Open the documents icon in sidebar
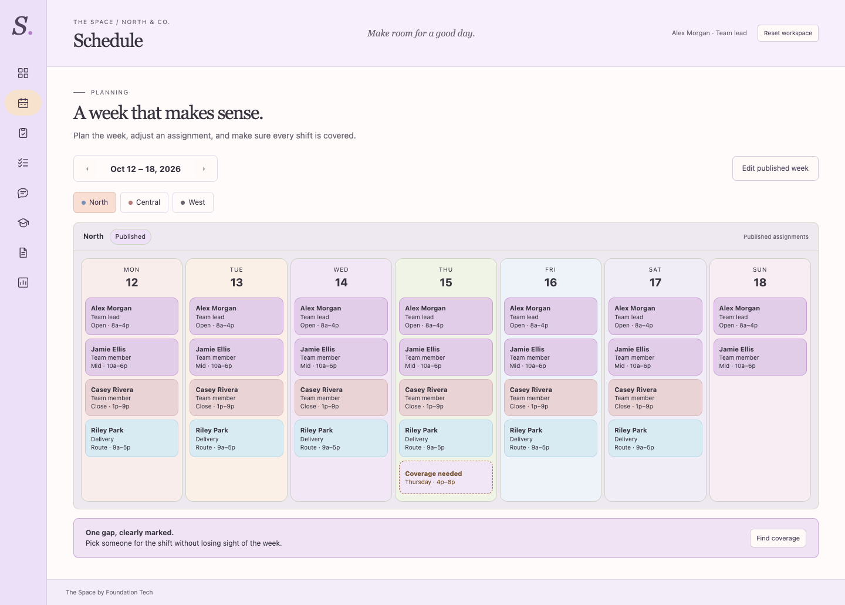The image size is (845, 605). 23,252
